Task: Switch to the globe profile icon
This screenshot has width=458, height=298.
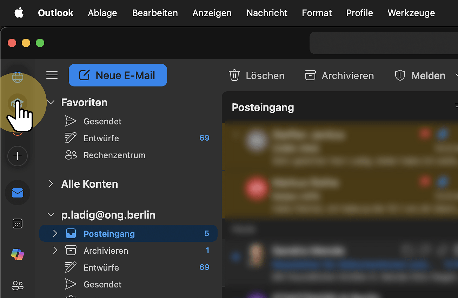Action: 18,77
